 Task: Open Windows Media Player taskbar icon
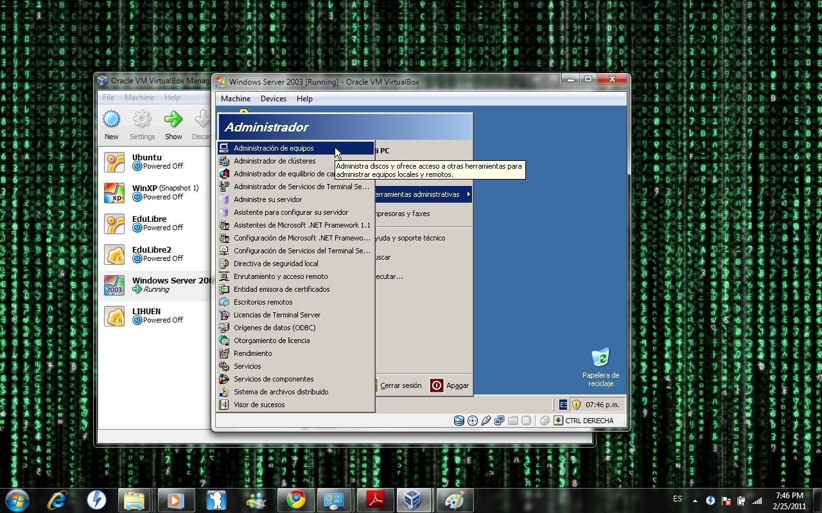point(176,500)
